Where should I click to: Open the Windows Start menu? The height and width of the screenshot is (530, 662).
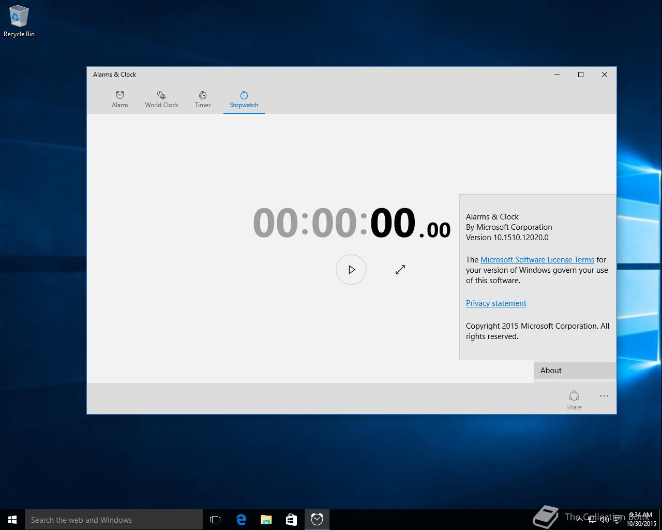point(12,520)
